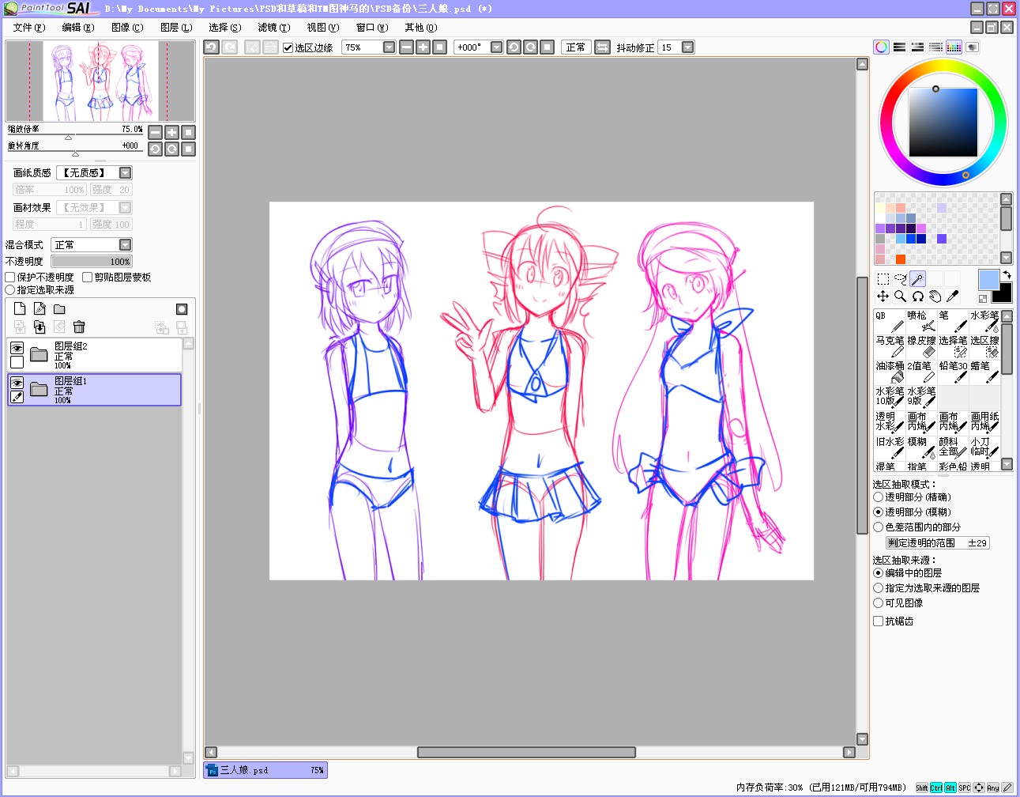Select the 橡皮擦 eraser brush
Screen dimensions: 1020x797
(921, 346)
